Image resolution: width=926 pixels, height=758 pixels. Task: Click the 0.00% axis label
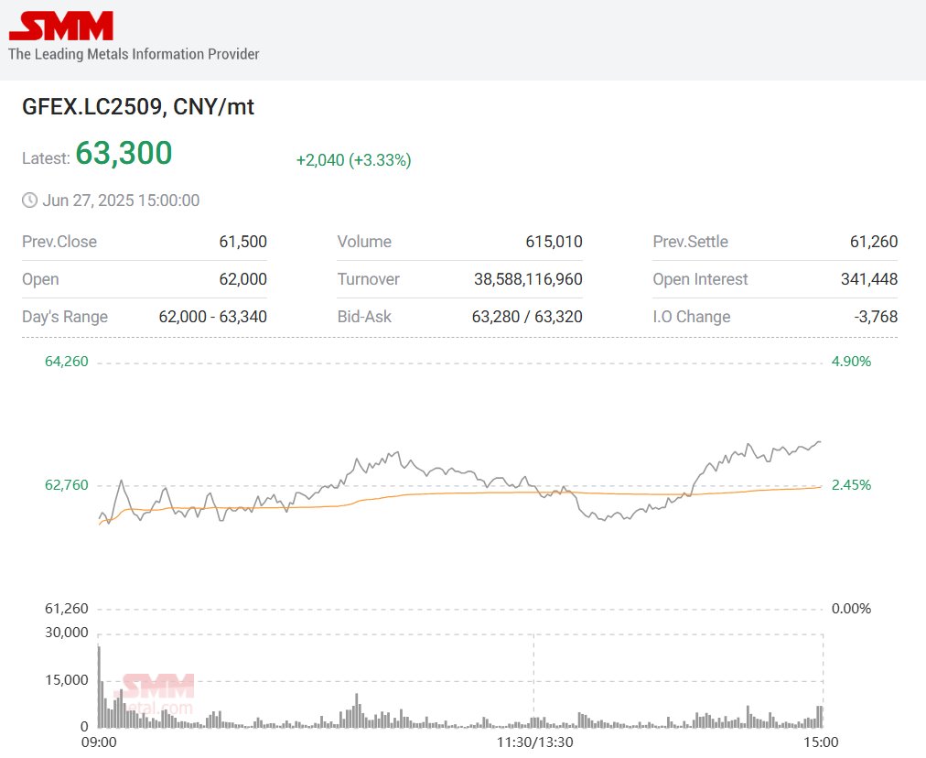pos(851,609)
